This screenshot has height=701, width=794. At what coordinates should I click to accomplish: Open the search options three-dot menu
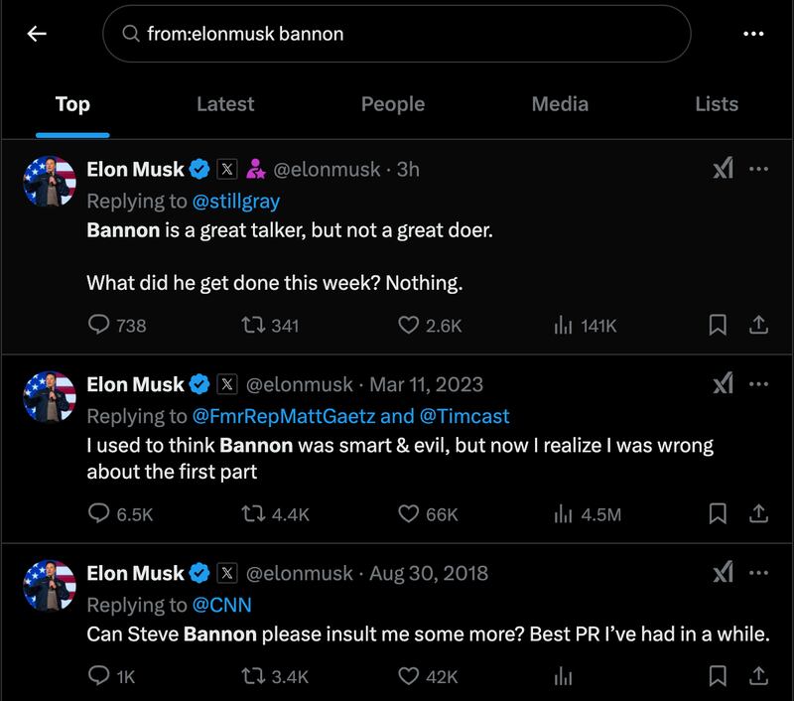click(x=753, y=34)
